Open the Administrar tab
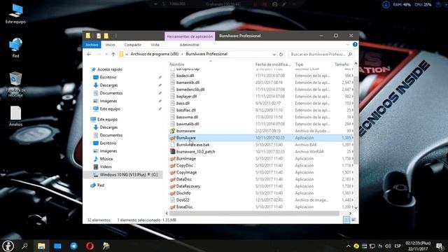 click(x=190, y=45)
